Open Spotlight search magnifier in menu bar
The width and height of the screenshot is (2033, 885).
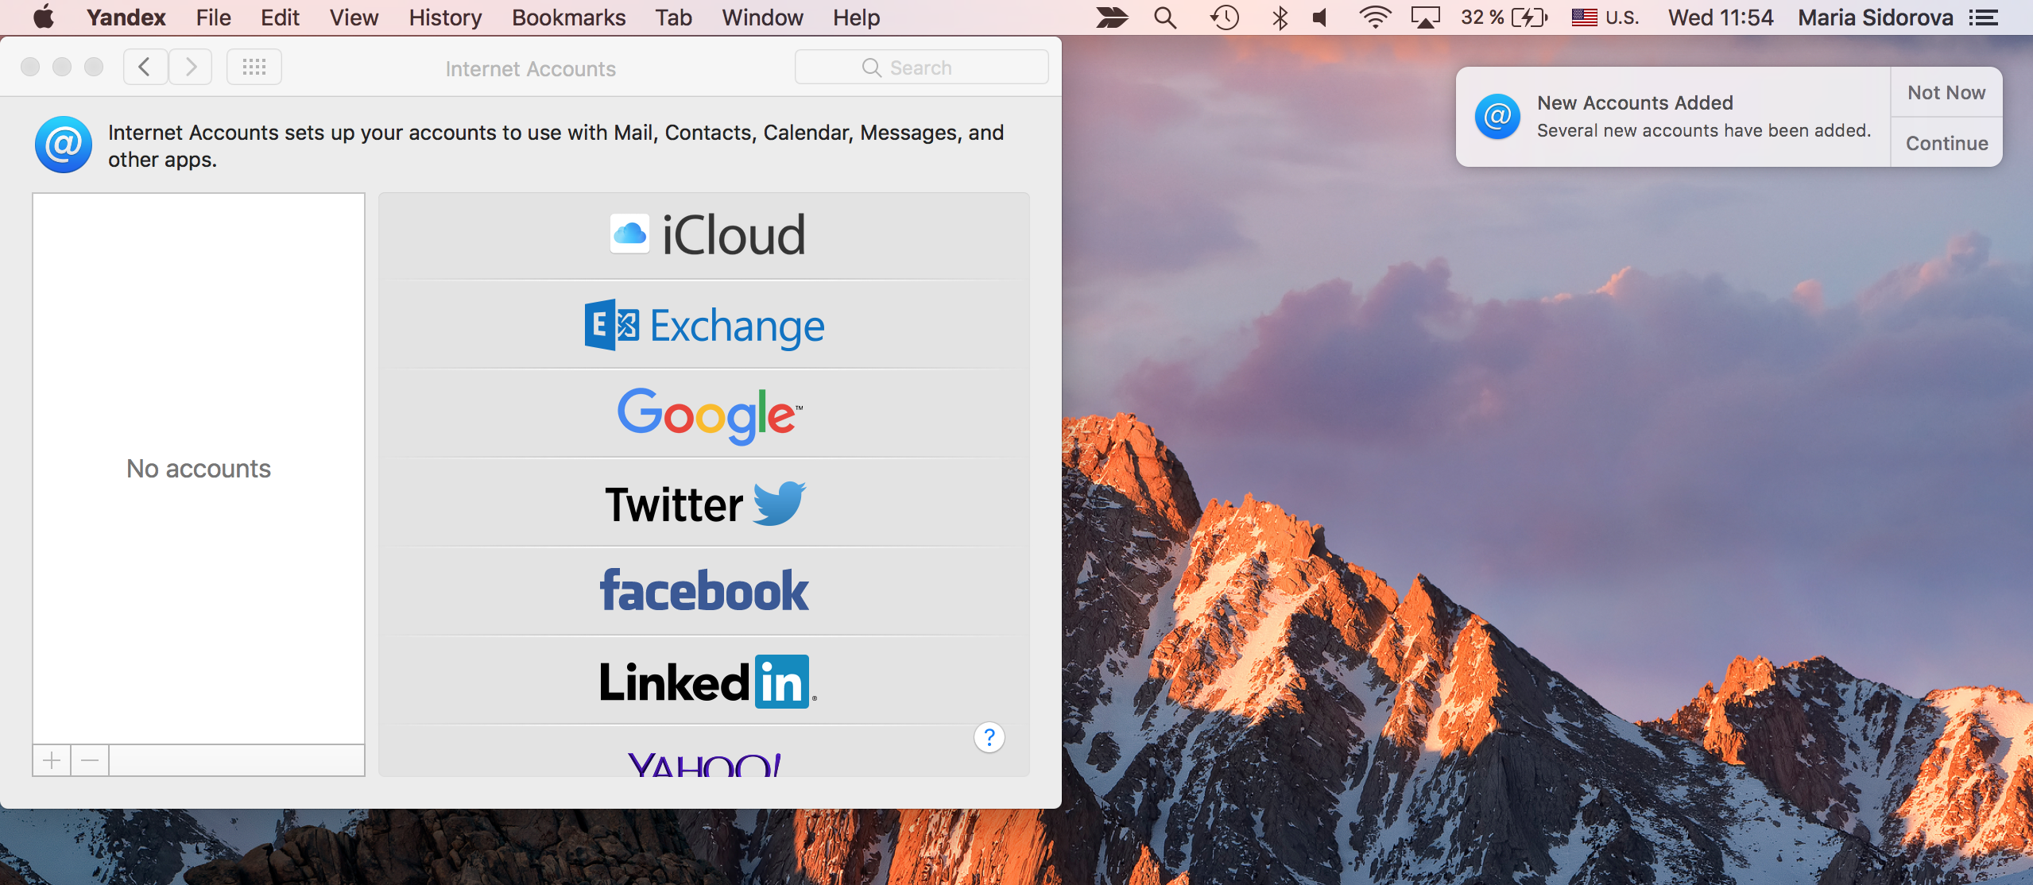1165,17
